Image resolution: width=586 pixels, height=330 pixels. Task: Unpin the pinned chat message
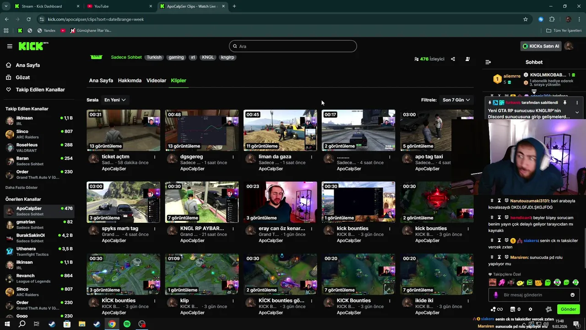565,103
